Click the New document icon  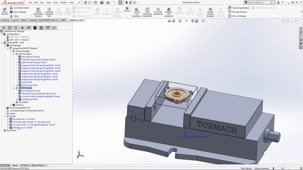pos(89,2)
